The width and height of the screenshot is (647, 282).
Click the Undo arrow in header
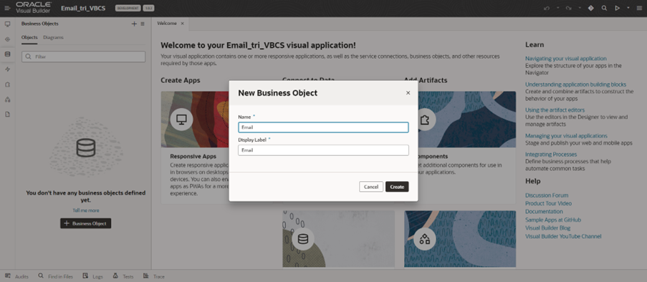pos(547,8)
